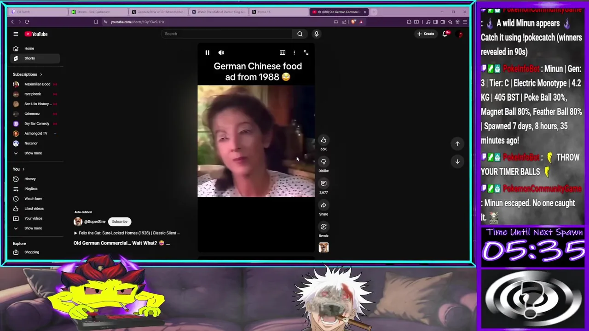Open the 3,677 comments
Screen dimensions: 589x331
click(323, 183)
